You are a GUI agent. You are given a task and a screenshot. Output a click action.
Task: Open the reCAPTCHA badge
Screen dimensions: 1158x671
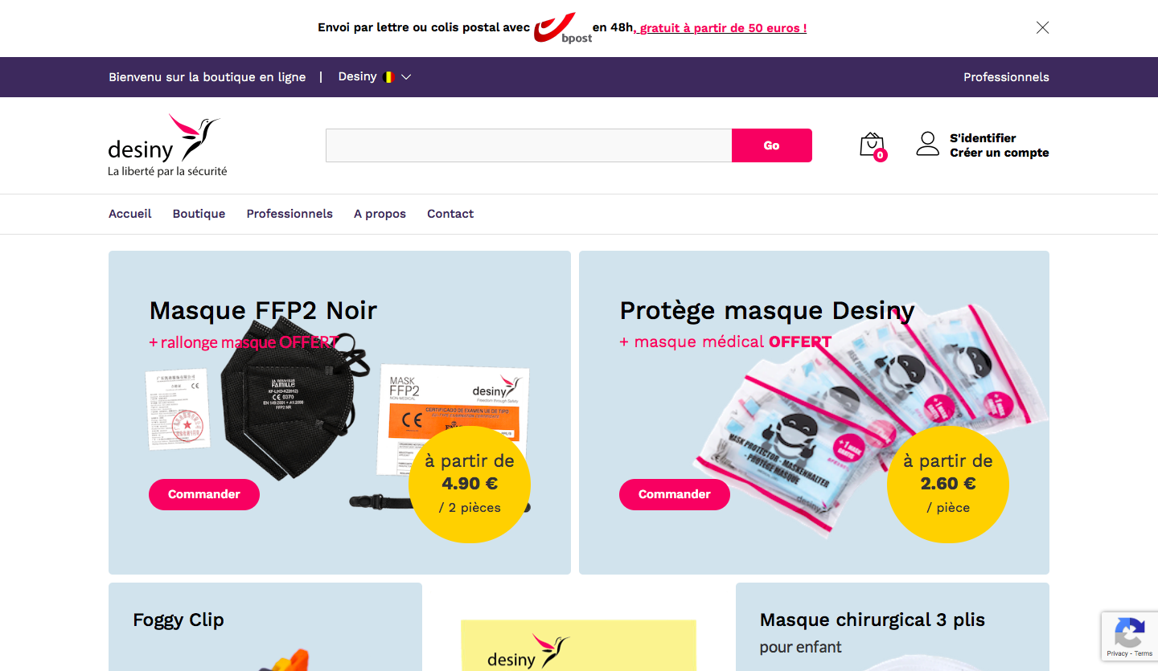(x=1129, y=636)
